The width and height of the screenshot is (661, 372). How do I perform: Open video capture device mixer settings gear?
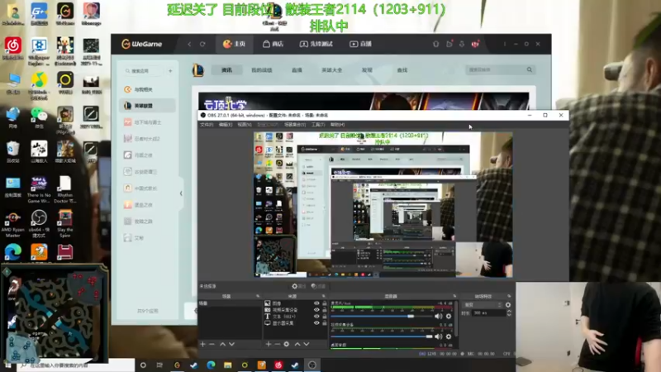(x=449, y=336)
